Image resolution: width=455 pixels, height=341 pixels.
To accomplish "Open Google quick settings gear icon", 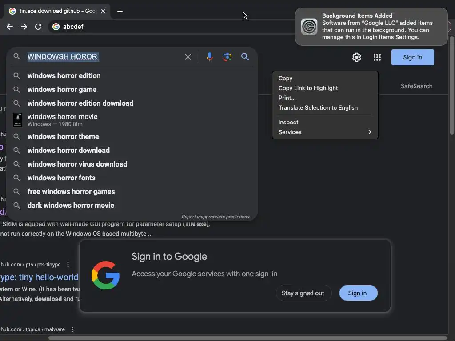I will point(357,57).
